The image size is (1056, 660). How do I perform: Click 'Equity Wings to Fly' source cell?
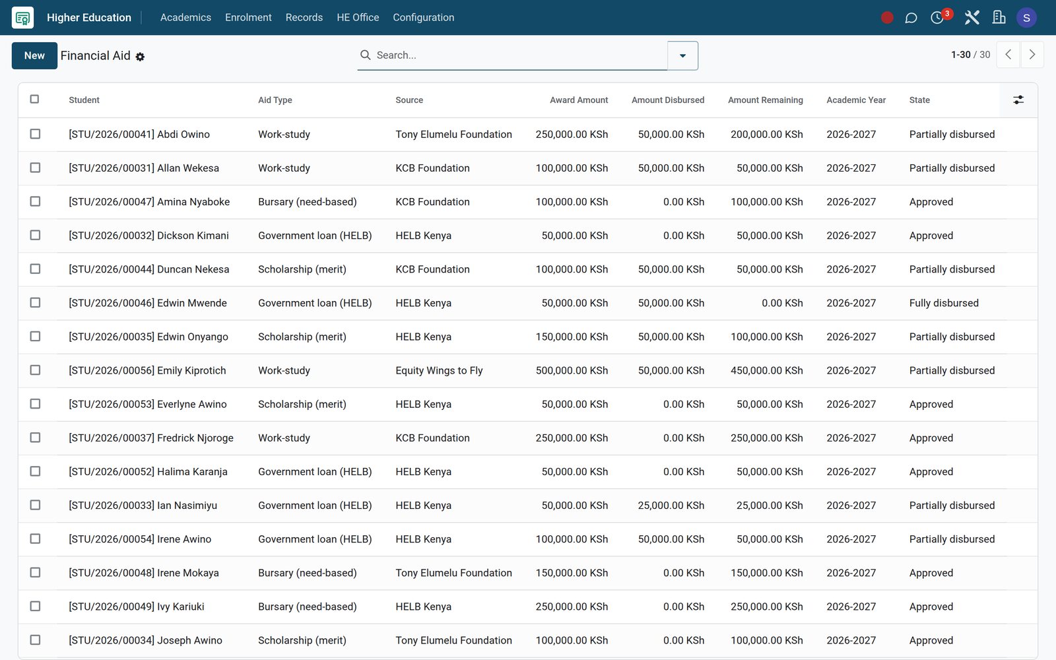(x=439, y=370)
